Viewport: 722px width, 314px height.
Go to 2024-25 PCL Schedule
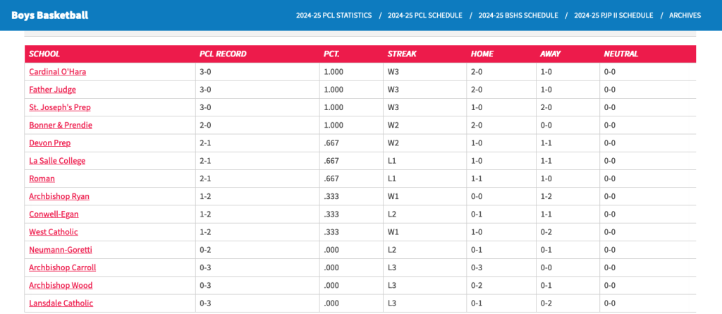click(x=424, y=16)
